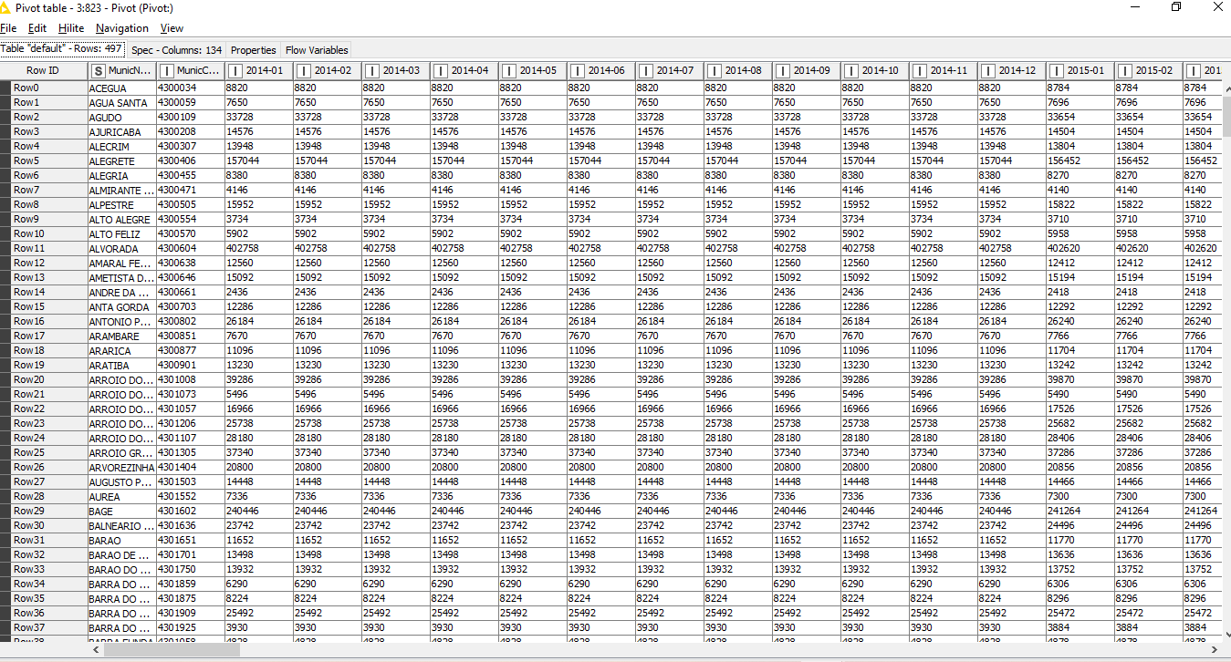Screen dimensions: 1231x662
Task: Click the BAGE name cell
Action: coord(121,511)
